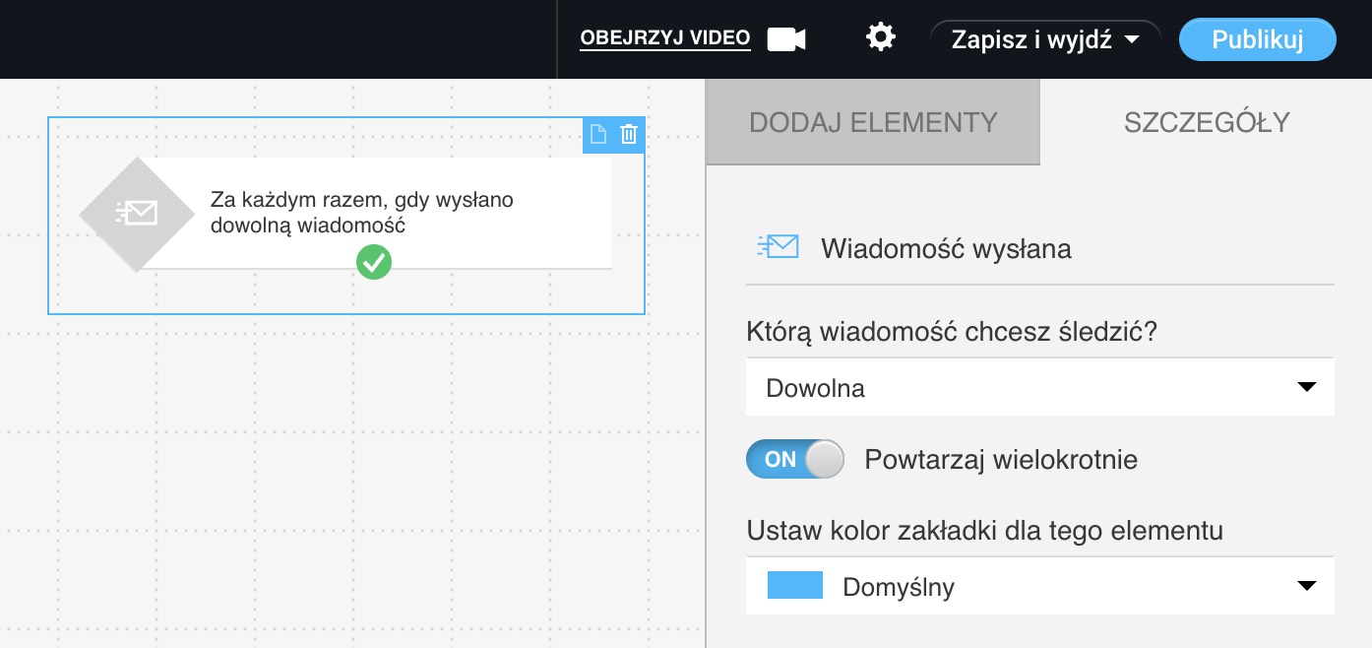Click the Wiadomość wysłana heading text
Viewport: 1372px width, 648px height.
coord(946,249)
